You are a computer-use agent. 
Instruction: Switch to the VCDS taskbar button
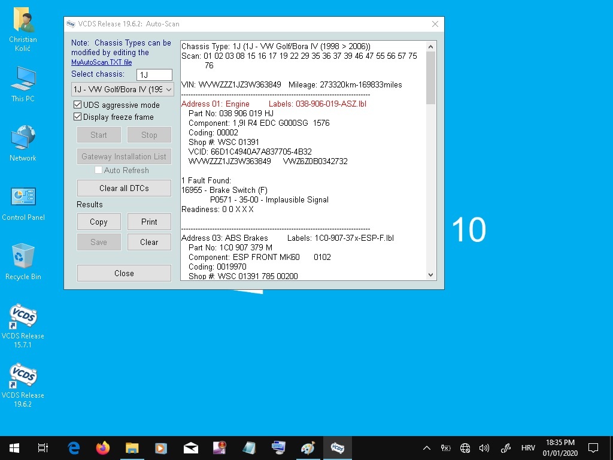pyautogui.click(x=338, y=448)
